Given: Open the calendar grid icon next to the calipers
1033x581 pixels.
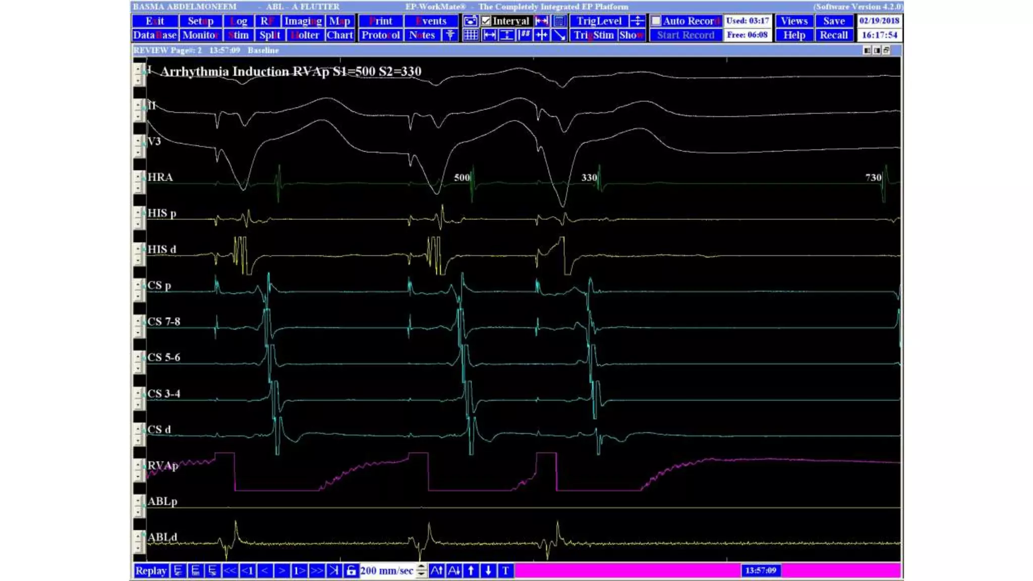Looking at the screenshot, I should point(559,21).
